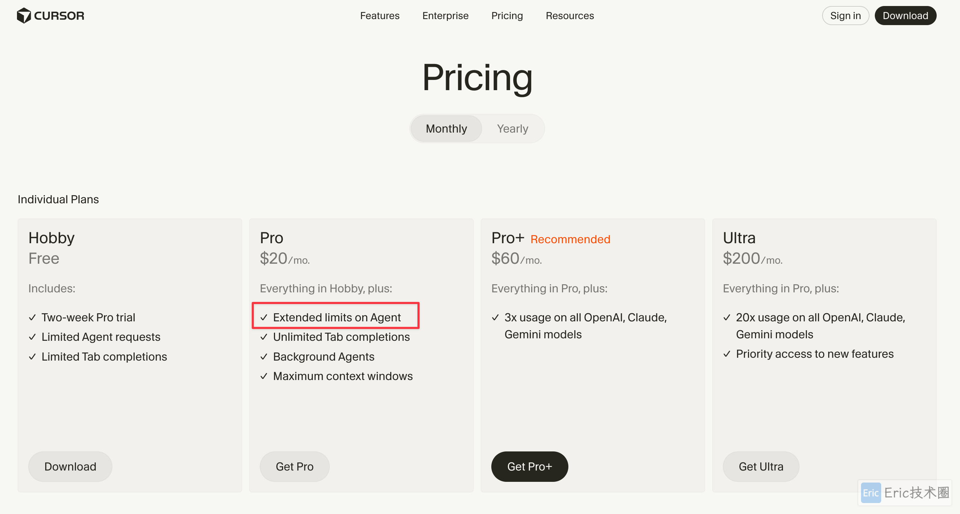Screen dimensions: 960x514
Task: Switch billing to Yearly
Action: point(513,129)
